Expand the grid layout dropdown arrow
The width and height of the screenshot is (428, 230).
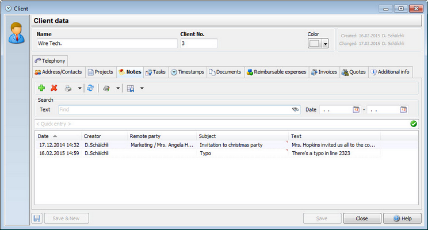(142, 88)
